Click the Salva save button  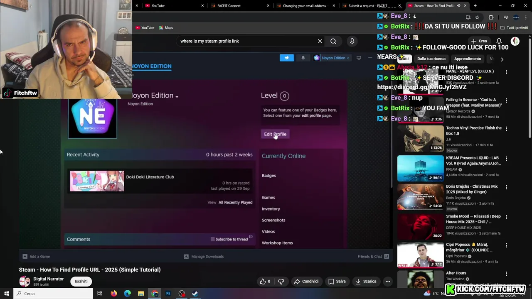337,281
